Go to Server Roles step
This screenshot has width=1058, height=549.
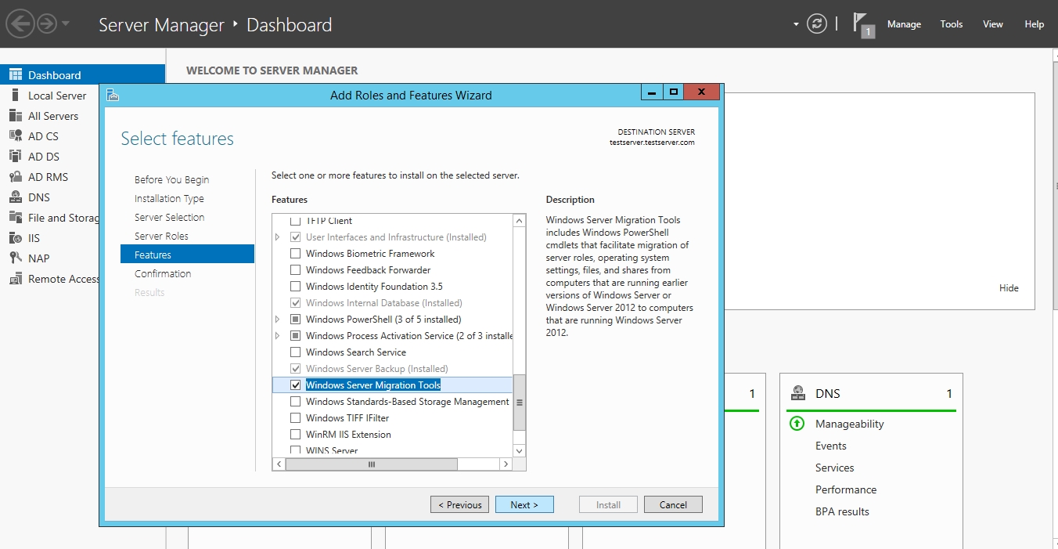[161, 237]
